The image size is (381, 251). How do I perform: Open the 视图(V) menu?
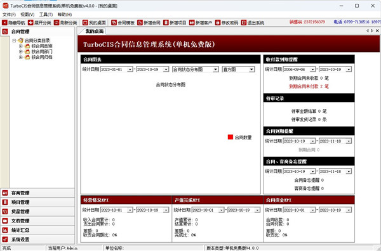tap(27, 15)
